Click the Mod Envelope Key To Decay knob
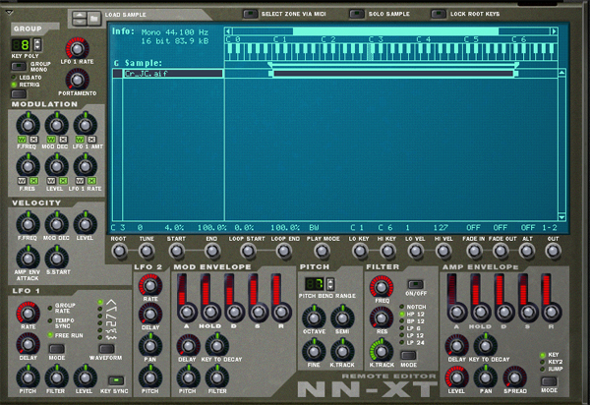The height and width of the screenshot is (405, 590). click(216, 346)
